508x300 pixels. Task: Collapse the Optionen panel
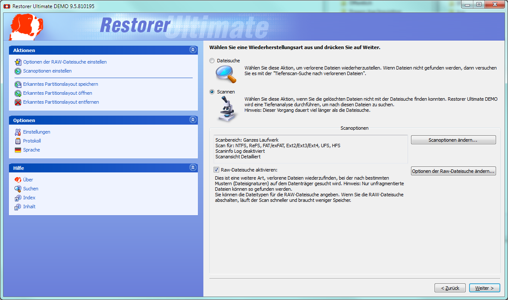click(x=193, y=120)
